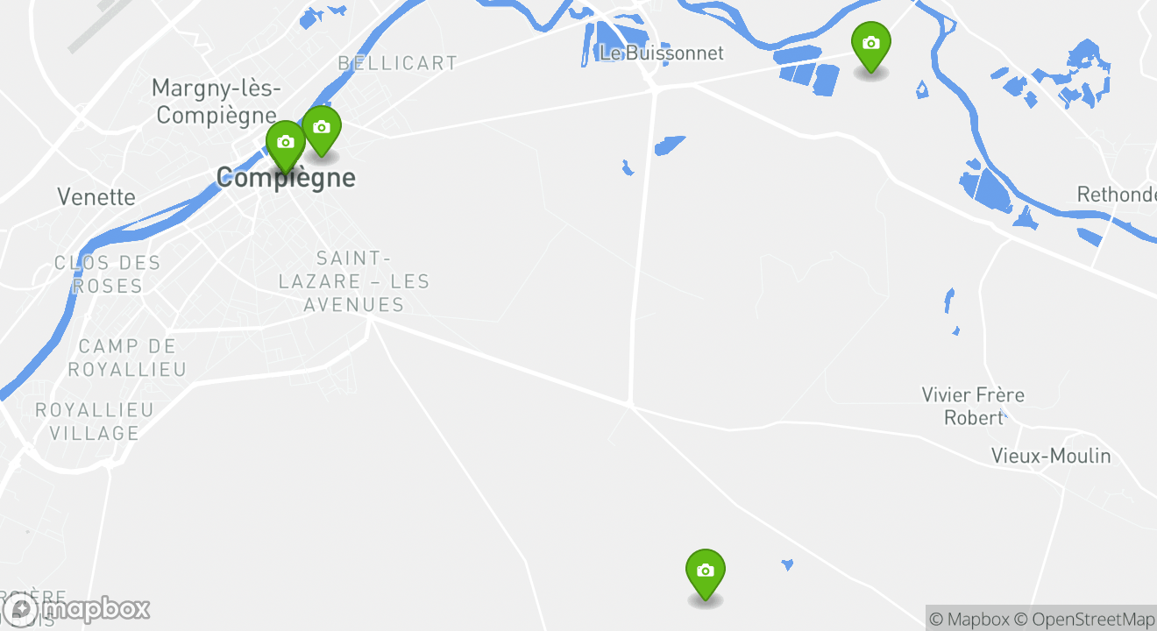This screenshot has width=1157, height=631.
Task: Select the Rethondes label
Action: click(x=1117, y=194)
